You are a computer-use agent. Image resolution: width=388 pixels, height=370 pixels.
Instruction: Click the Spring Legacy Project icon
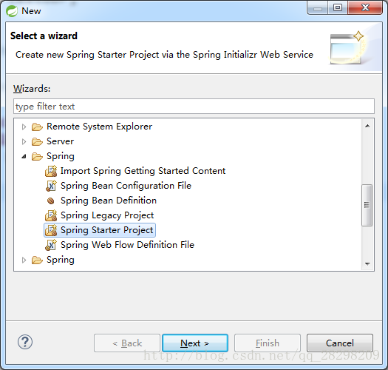[51, 215]
